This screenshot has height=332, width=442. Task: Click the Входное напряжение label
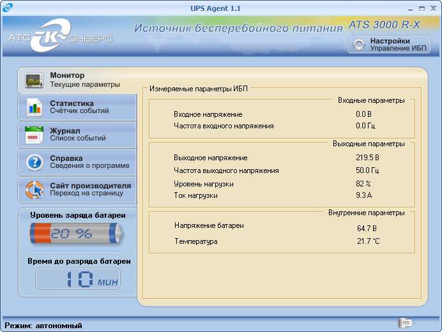coord(208,114)
